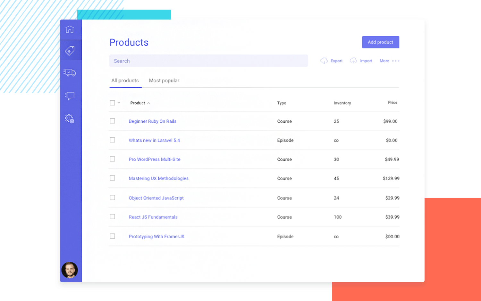Open the Mastering UX Methodologies link
The image size is (481, 301).
(x=158, y=178)
